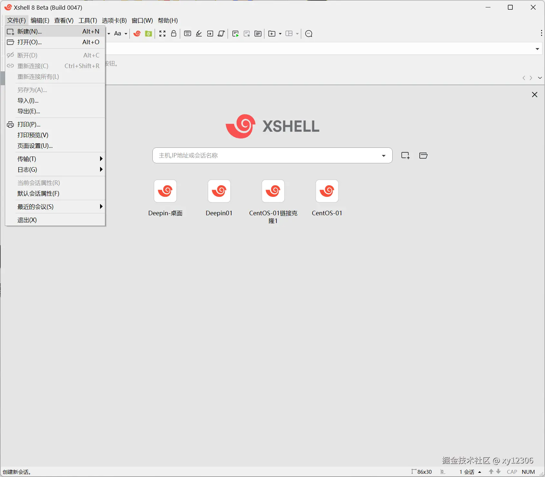Open the chat bubble toolbar icon
545x477 pixels.
tap(309, 34)
